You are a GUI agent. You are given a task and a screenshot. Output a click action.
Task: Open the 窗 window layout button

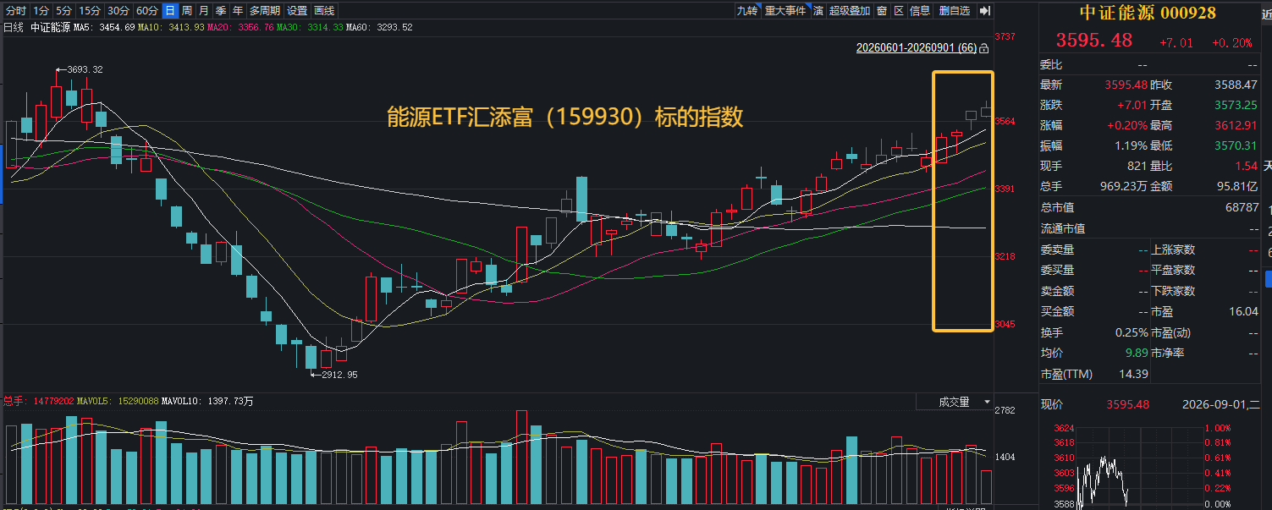coord(882,11)
